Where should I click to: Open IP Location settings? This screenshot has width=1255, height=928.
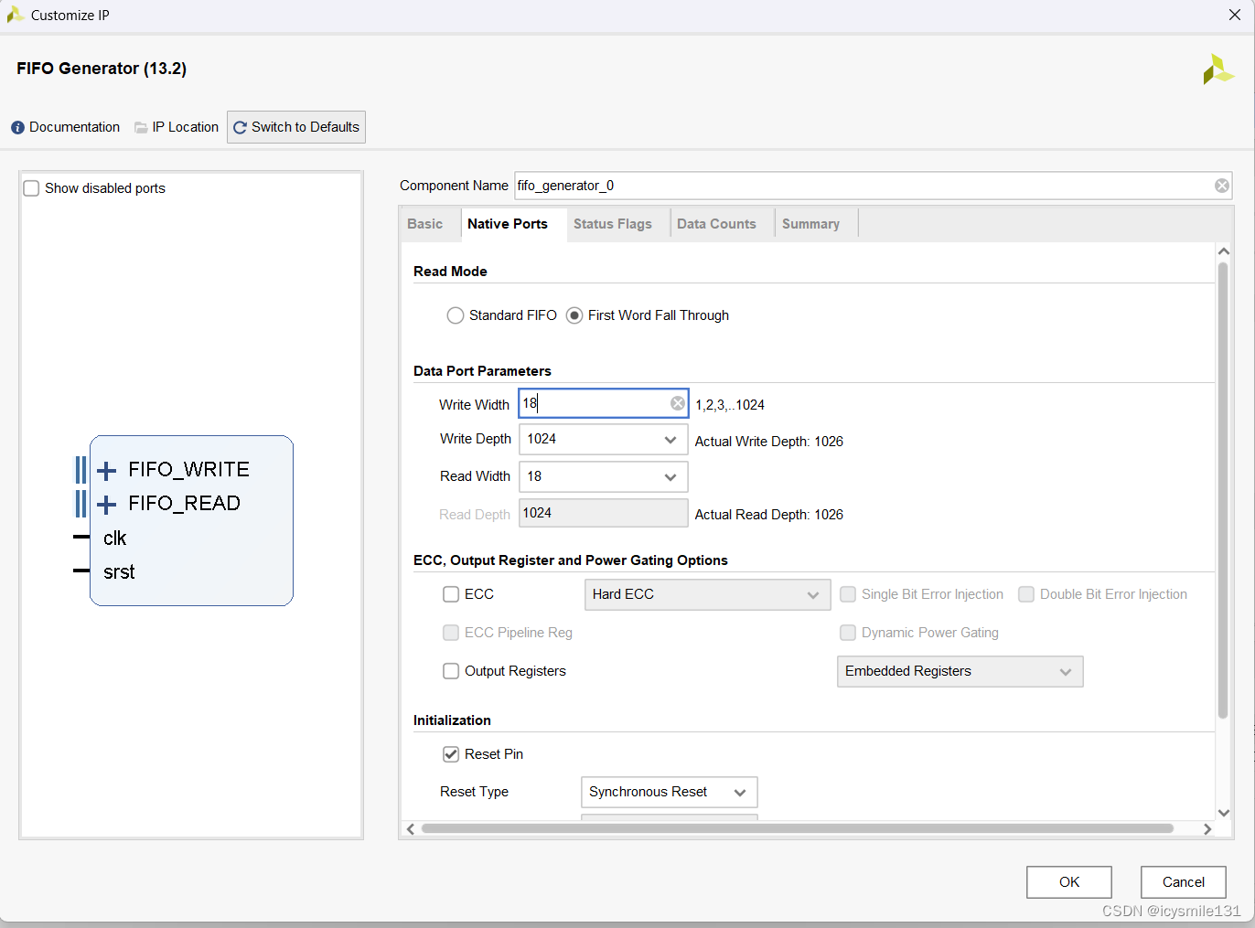click(x=177, y=128)
